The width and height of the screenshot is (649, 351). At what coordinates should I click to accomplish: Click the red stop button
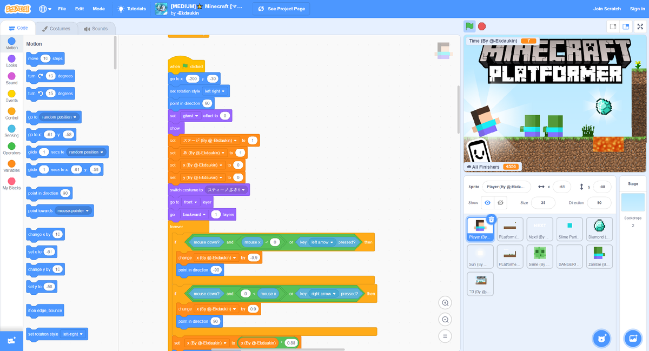(x=482, y=26)
